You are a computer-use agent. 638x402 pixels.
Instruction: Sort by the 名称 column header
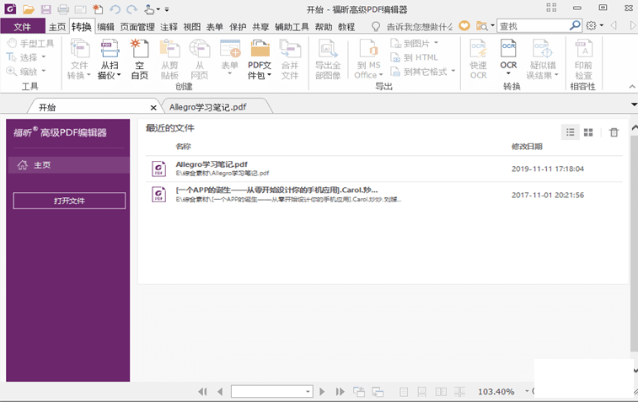[183, 147]
